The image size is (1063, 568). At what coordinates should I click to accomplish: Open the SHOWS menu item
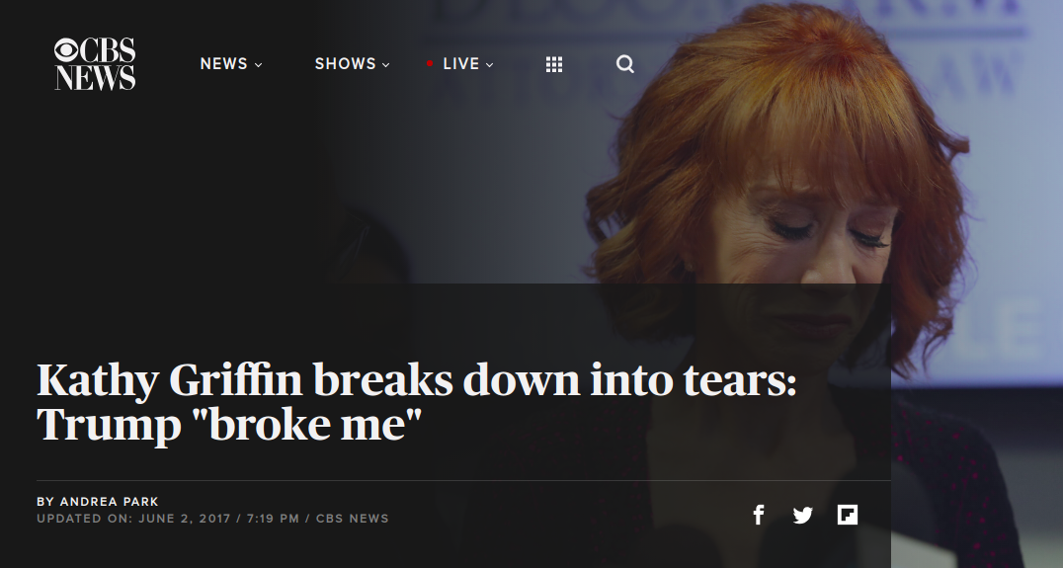pyautogui.click(x=345, y=63)
